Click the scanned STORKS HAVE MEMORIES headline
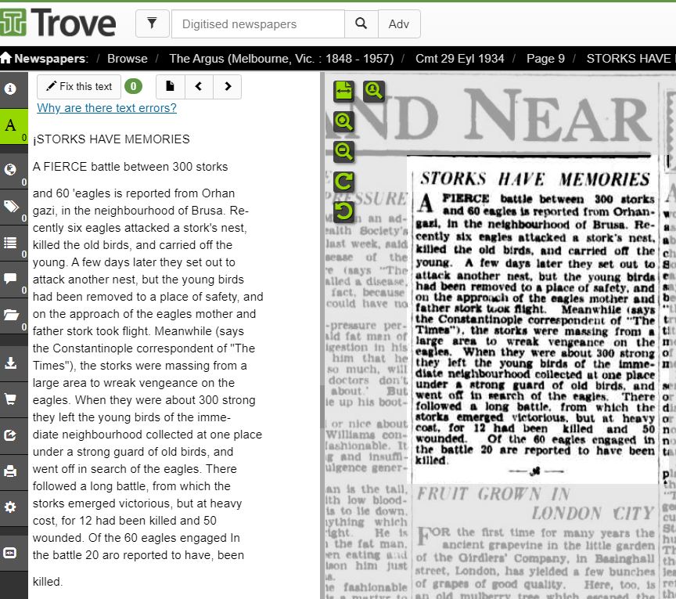This screenshot has width=676, height=599. coord(535,179)
